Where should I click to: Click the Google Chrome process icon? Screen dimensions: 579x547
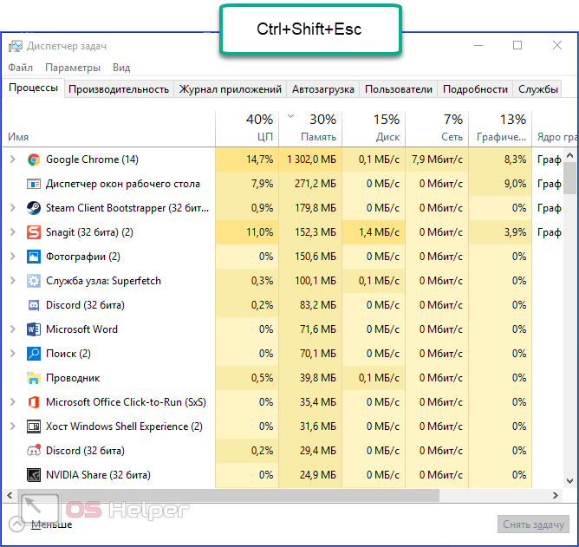tap(34, 160)
